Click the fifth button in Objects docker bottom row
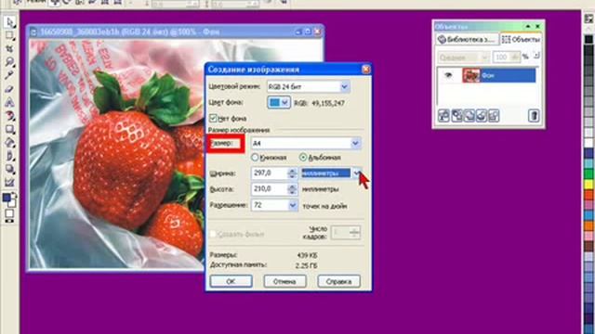 point(494,115)
